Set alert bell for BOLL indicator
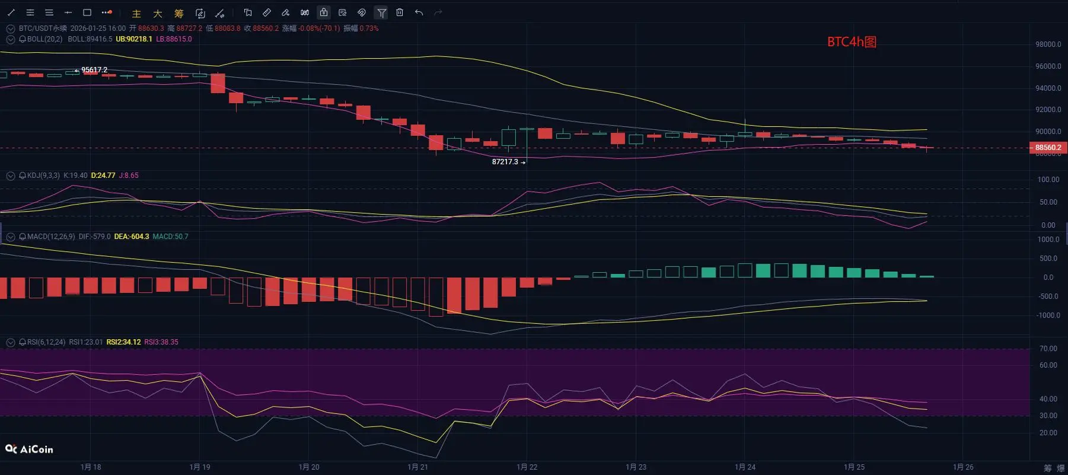Viewport: 1068px width, 475px height. tap(23, 39)
